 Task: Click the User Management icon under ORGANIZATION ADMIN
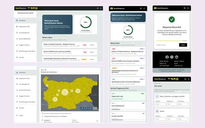pos(17,33)
